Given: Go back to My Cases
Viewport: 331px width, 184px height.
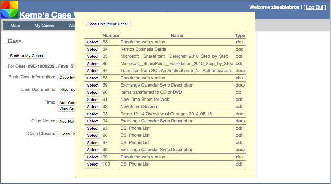Looking at the screenshot, I should [26, 56].
